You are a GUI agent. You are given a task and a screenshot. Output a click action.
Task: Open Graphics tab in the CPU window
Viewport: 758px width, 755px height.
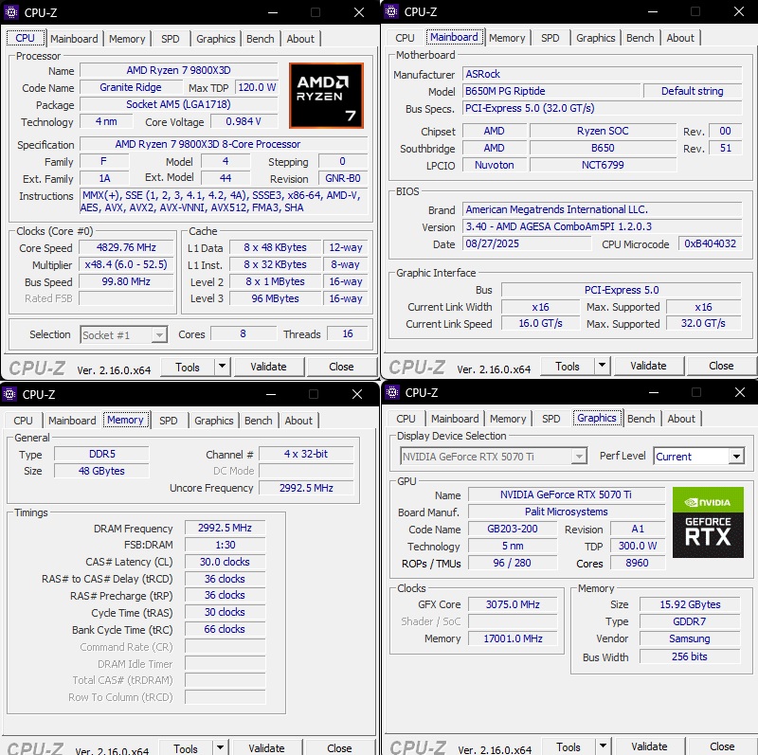(216, 39)
